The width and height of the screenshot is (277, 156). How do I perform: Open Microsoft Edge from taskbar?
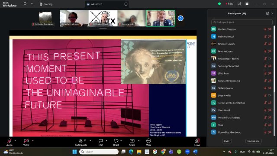click(x=131, y=152)
